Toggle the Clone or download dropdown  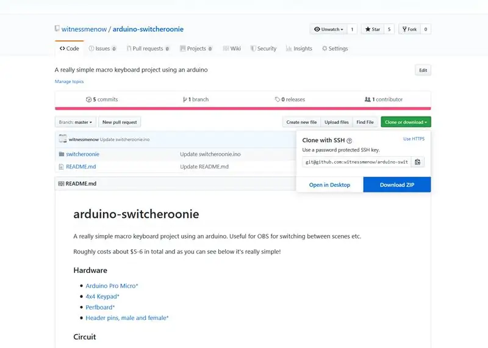406,122
